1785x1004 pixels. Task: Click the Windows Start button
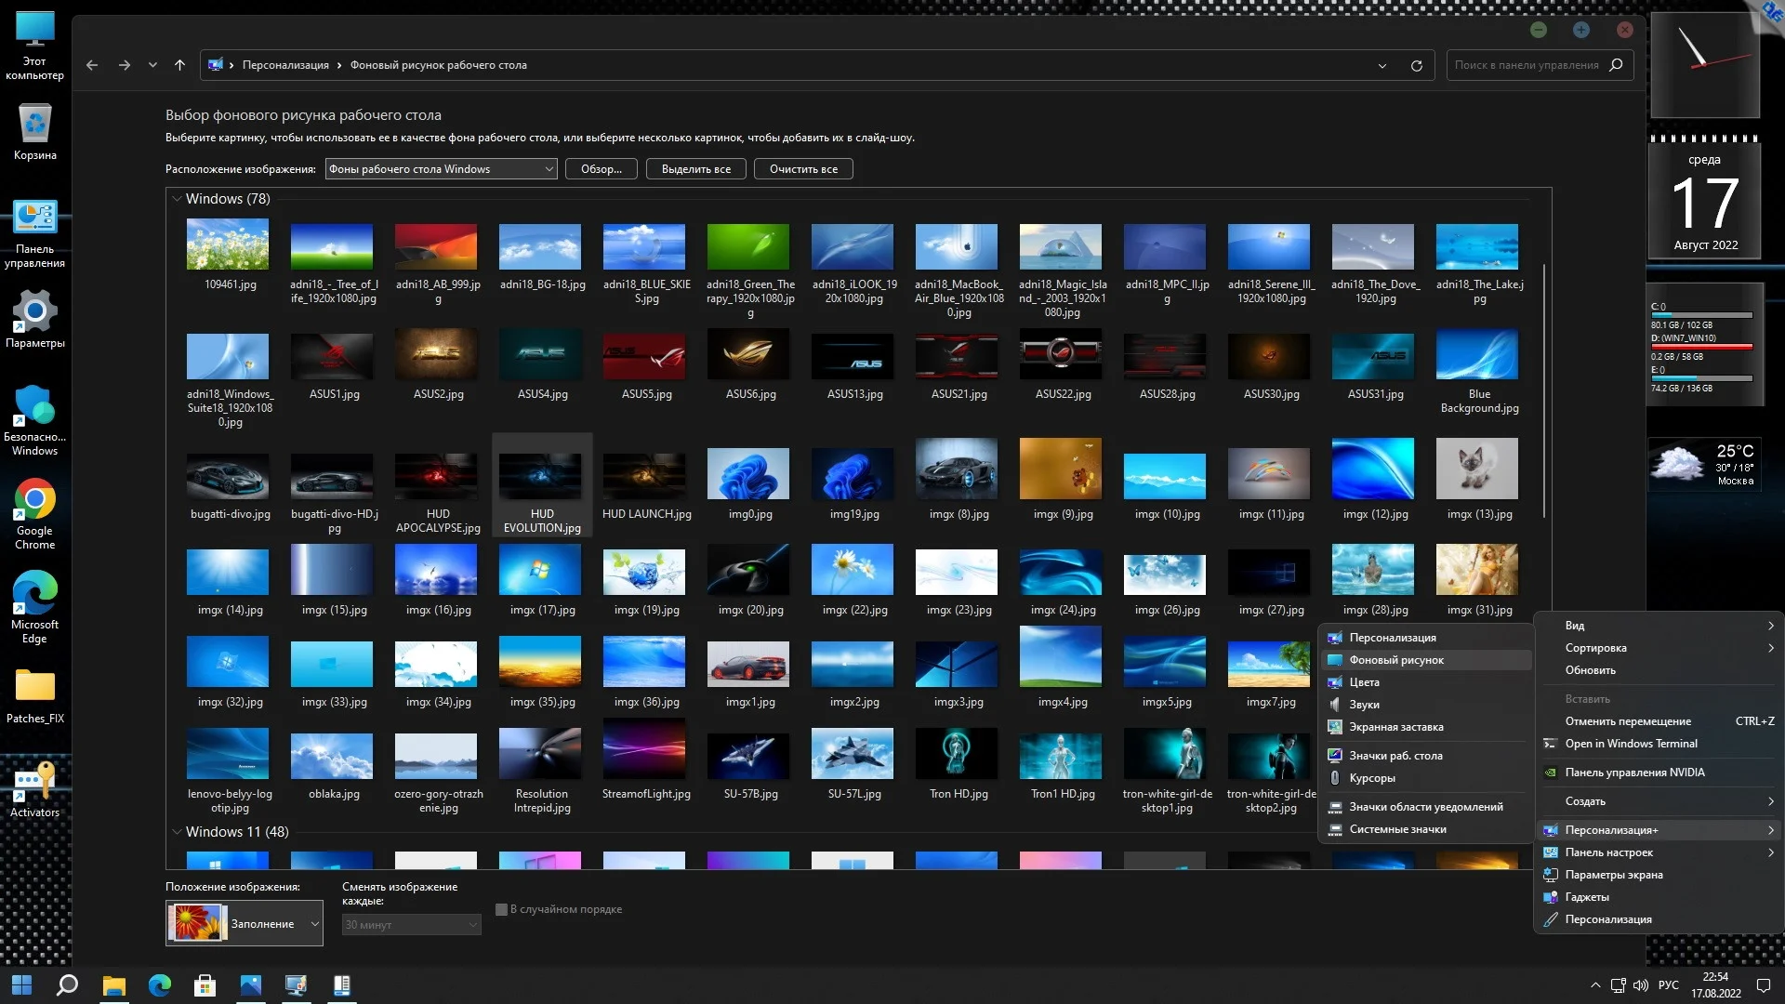click(x=22, y=985)
